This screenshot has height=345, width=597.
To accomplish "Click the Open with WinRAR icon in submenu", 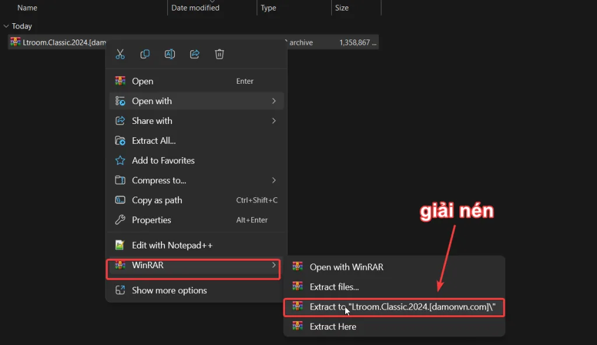I will pos(298,267).
